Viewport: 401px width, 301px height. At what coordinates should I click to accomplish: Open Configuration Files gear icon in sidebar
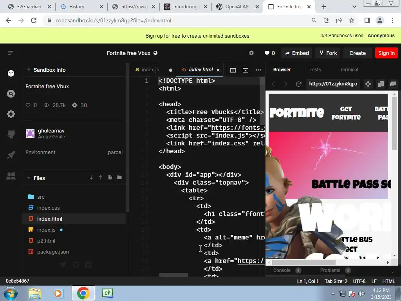tap(11, 114)
